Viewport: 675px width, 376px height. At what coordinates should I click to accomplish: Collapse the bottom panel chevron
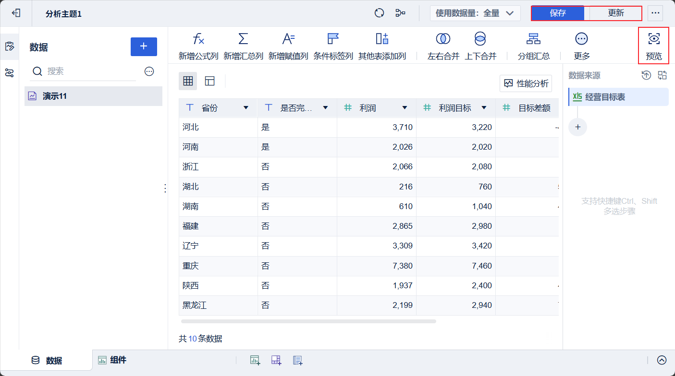click(x=662, y=360)
